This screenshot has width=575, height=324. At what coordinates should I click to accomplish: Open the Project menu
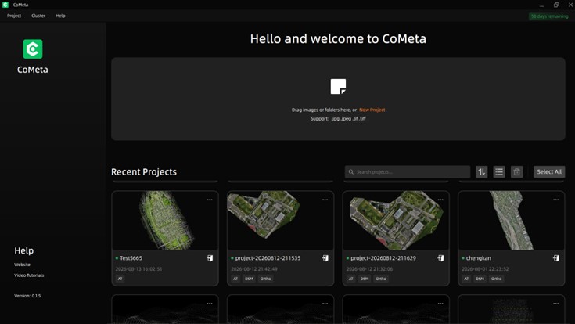click(x=14, y=16)
